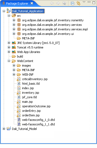Click the src source folder icon
This screenshot has height=148, width=97.
14,15
